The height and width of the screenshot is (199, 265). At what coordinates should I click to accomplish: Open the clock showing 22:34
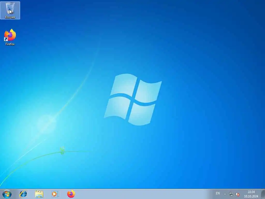[251, 194]
